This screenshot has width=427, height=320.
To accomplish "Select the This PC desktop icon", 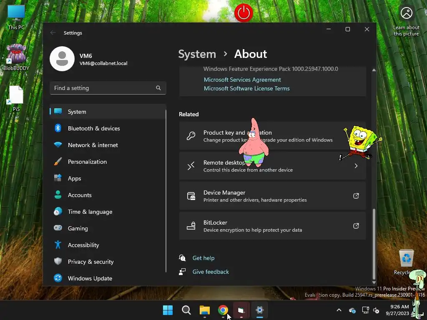I will click(x=16, y=17).
